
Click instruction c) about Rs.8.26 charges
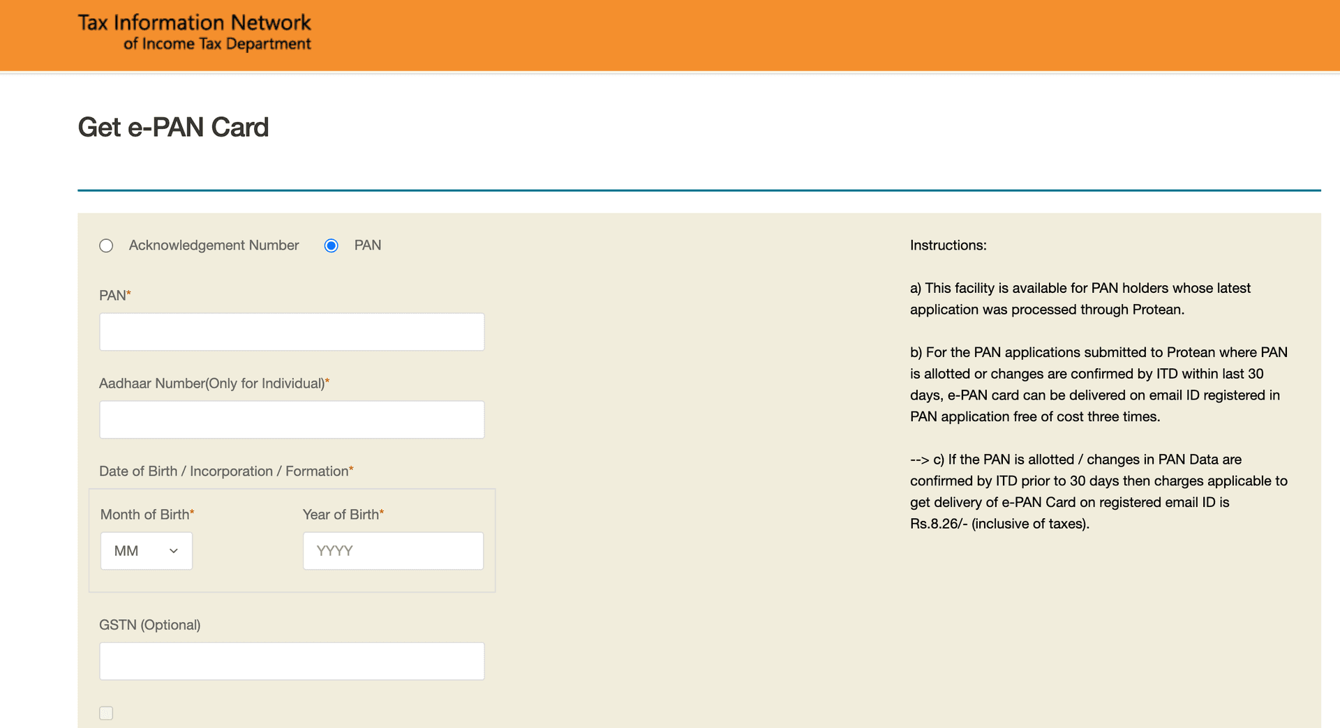[x=1099, y=492]
